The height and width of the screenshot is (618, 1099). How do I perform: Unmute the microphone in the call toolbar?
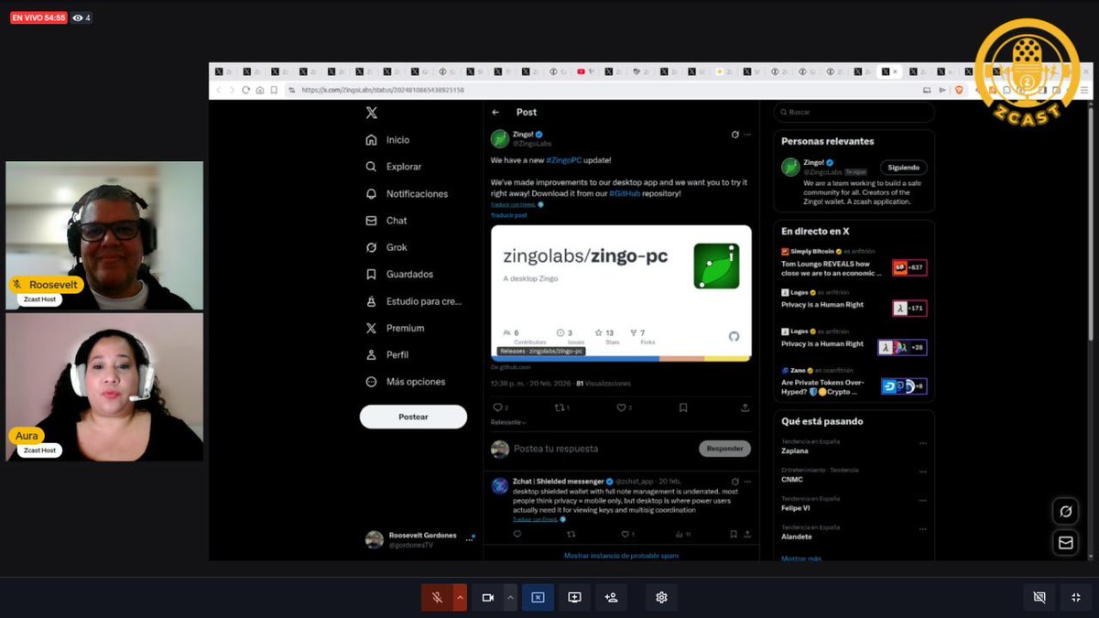(438, 598)
